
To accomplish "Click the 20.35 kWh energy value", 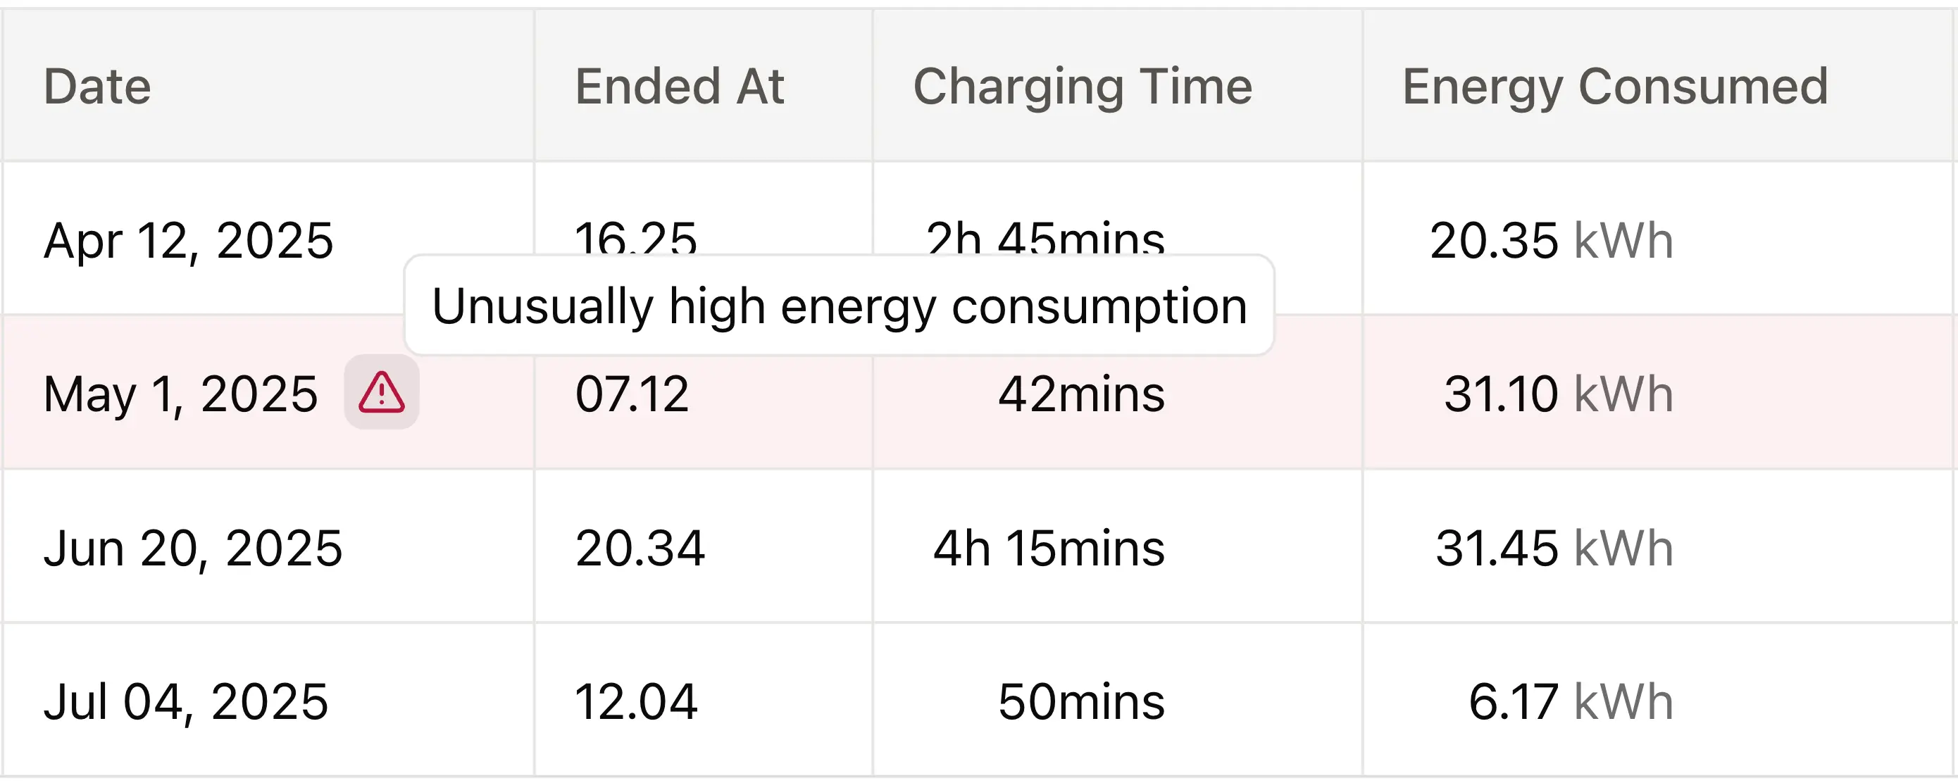I will [x=1551, y=241].
